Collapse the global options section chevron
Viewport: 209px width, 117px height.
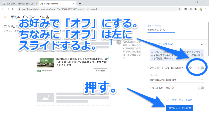point(202,44)
